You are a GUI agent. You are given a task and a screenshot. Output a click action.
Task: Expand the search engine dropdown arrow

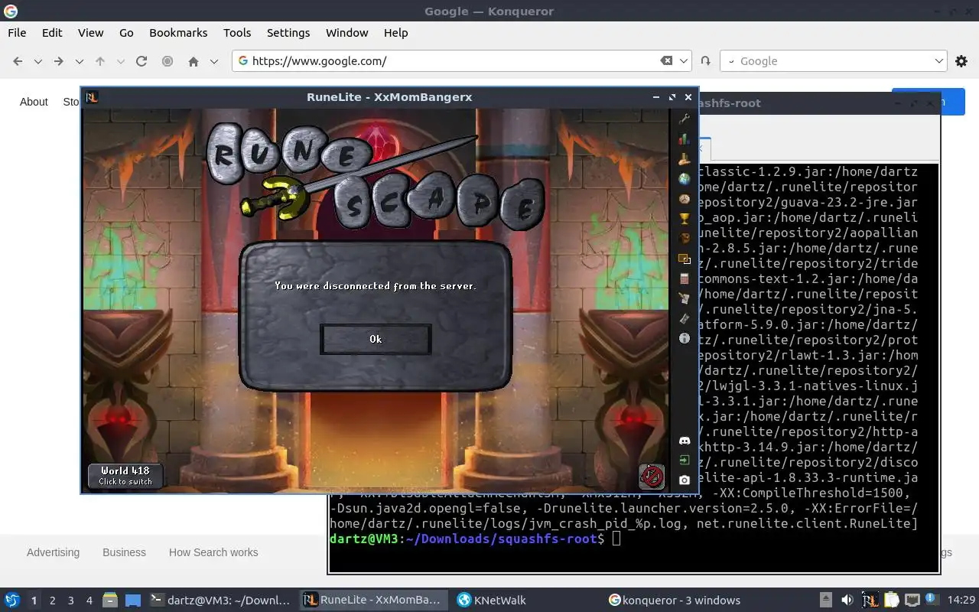click(940, 61)
